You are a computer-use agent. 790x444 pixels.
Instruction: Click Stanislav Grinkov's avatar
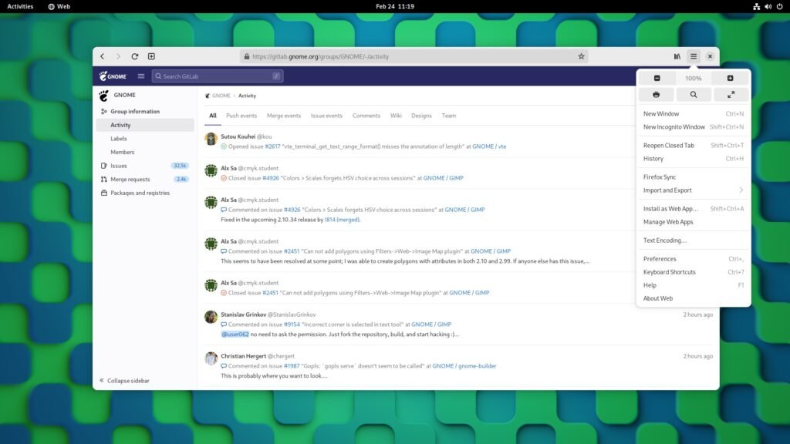pyautogui.click(x=211, y=317)
